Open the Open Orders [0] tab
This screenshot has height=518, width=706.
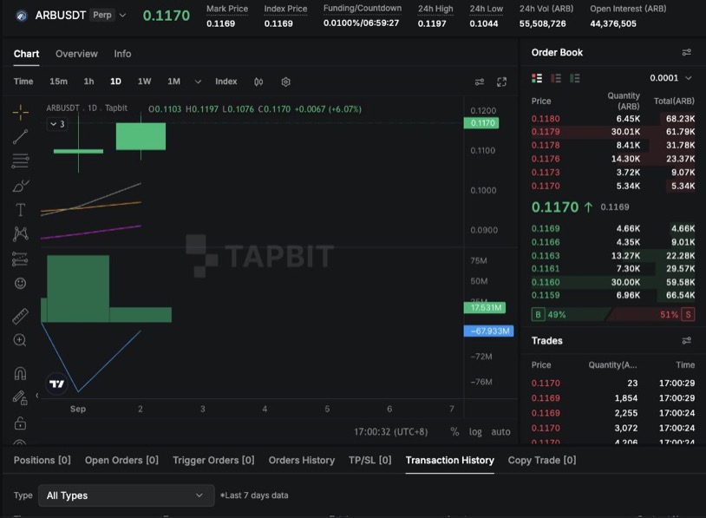coord(121,460)
